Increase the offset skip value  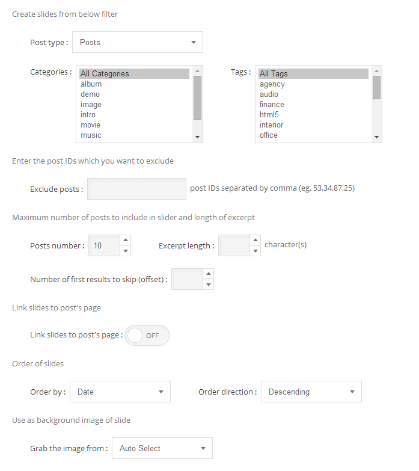click(x=208, y=274)
